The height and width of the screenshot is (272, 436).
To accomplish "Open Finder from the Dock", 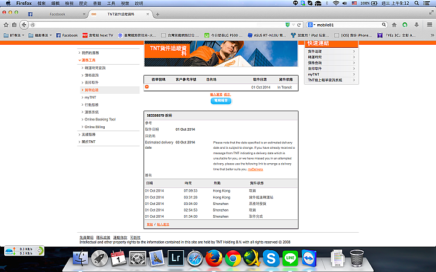I will coord(81,258).
